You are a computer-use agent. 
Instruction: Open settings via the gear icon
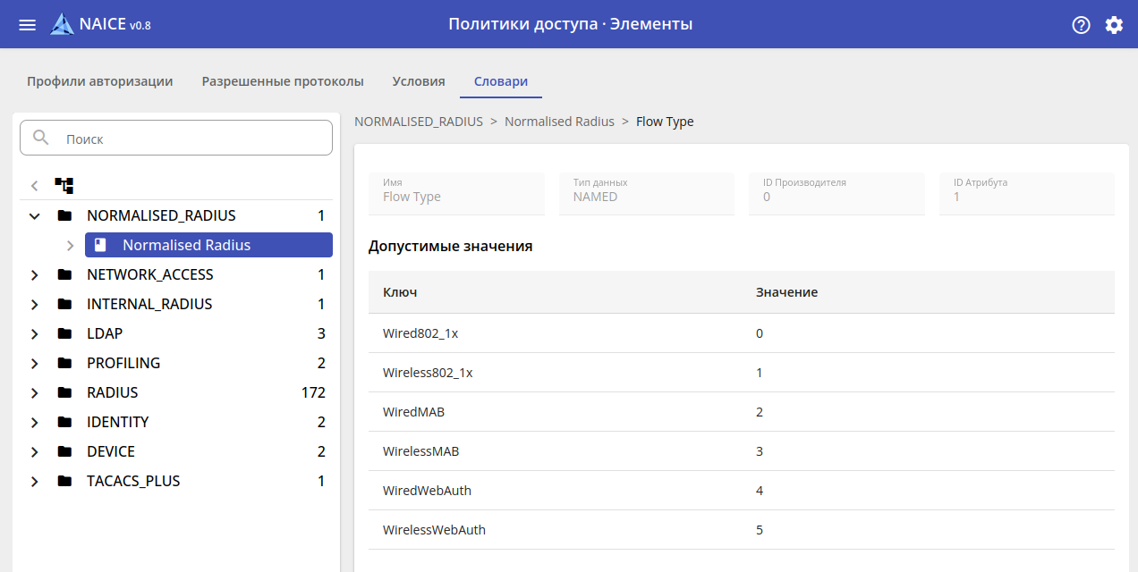[x=1114, y=25]
